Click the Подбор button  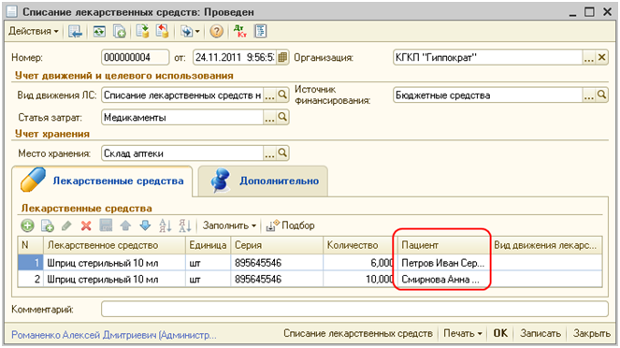(x=290, y=225)
